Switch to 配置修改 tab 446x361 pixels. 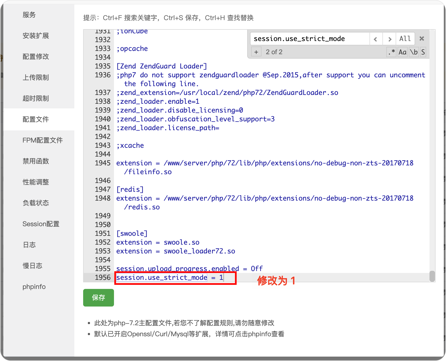39,57
